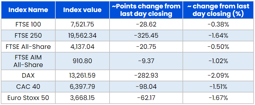The height and width of the screenshot is (105, 255).
Task: Click the FTSE 250 index name cell
Action: pos(28,35)
